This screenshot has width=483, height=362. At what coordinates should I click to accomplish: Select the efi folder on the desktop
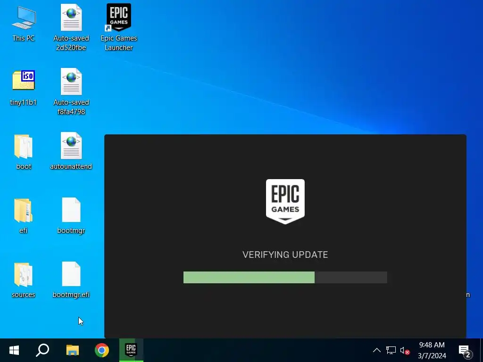point(24,216)
